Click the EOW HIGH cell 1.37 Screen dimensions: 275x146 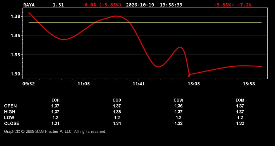[179, 112]
